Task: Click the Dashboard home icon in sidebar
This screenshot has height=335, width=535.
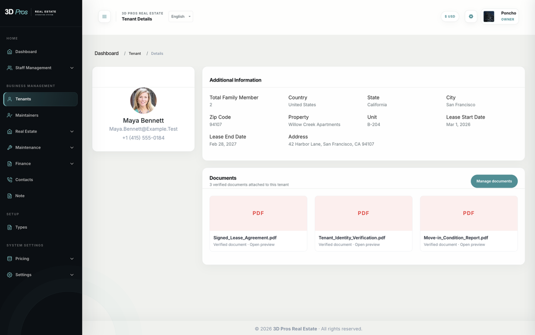Action: coord(10,52)
